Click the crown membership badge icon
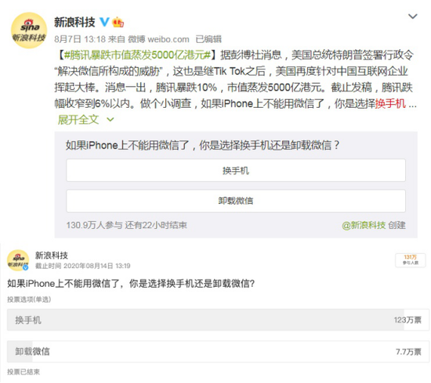The height and width of the screenshot is (383, 431). tap(118, 22)
